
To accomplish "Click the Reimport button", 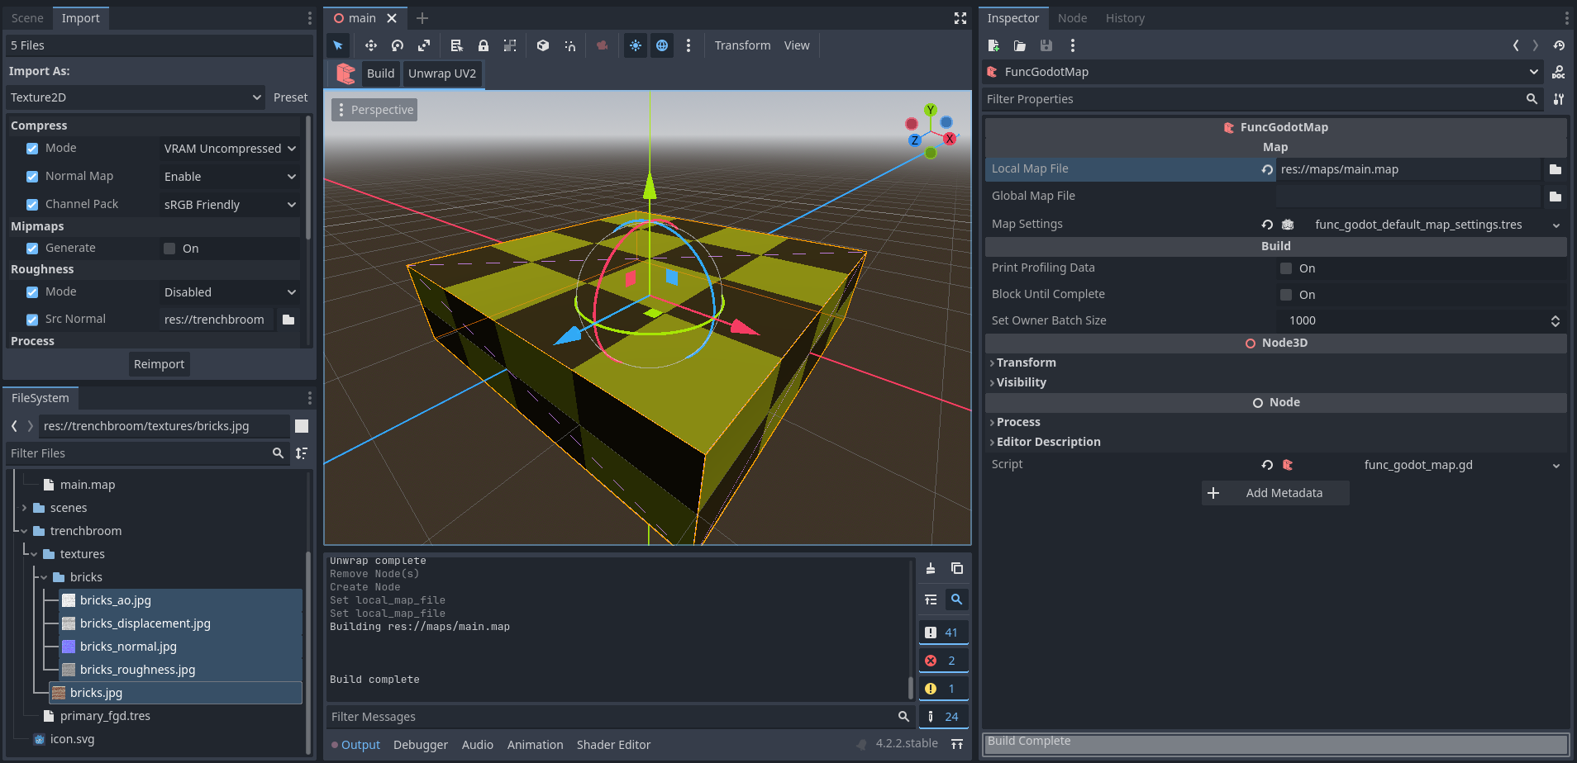I will point(160,364).
